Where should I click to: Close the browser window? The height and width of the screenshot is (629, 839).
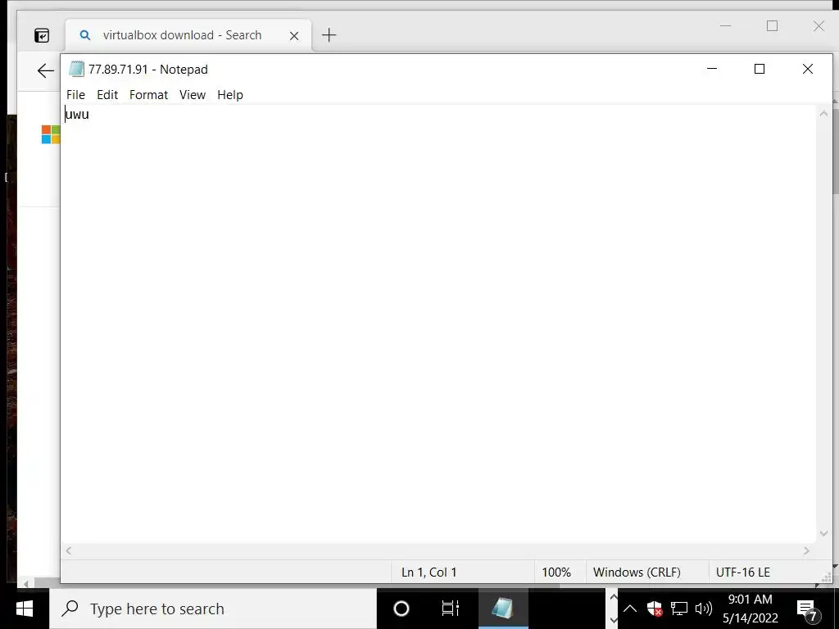[819, 25]
